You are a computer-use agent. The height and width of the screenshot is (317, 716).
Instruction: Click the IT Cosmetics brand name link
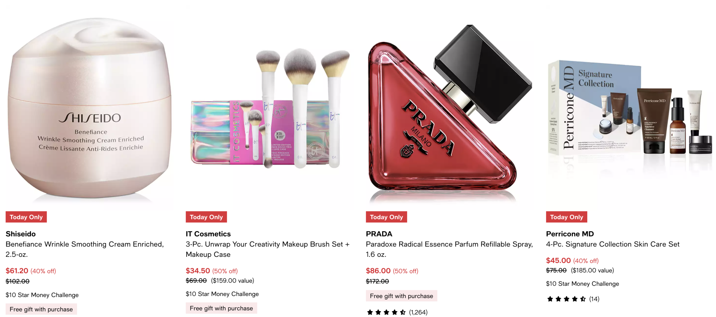click(208, 234)
